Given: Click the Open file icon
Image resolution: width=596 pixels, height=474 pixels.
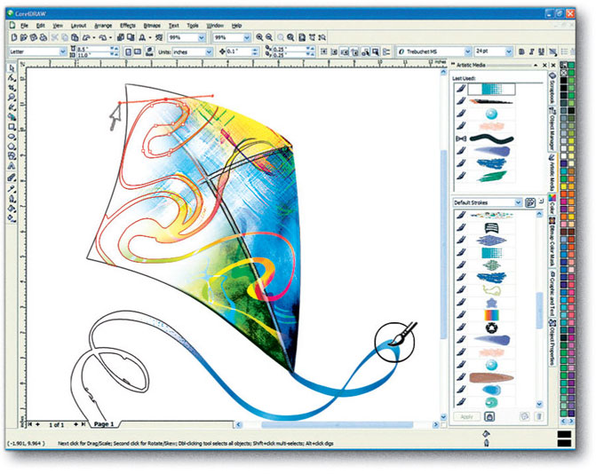Looking at the screenshot, I should [x=24, y=37].
